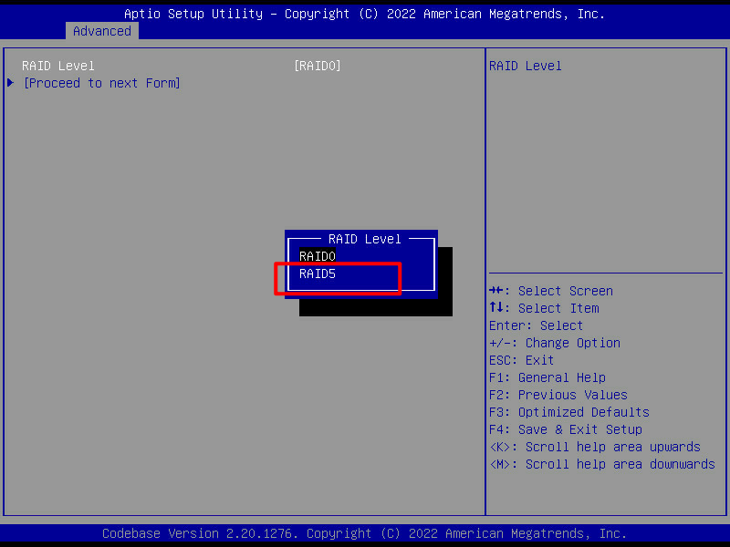Click the arrow before Proceed to next Form
The height and width of the screenshot is (547, 730).
10,83
